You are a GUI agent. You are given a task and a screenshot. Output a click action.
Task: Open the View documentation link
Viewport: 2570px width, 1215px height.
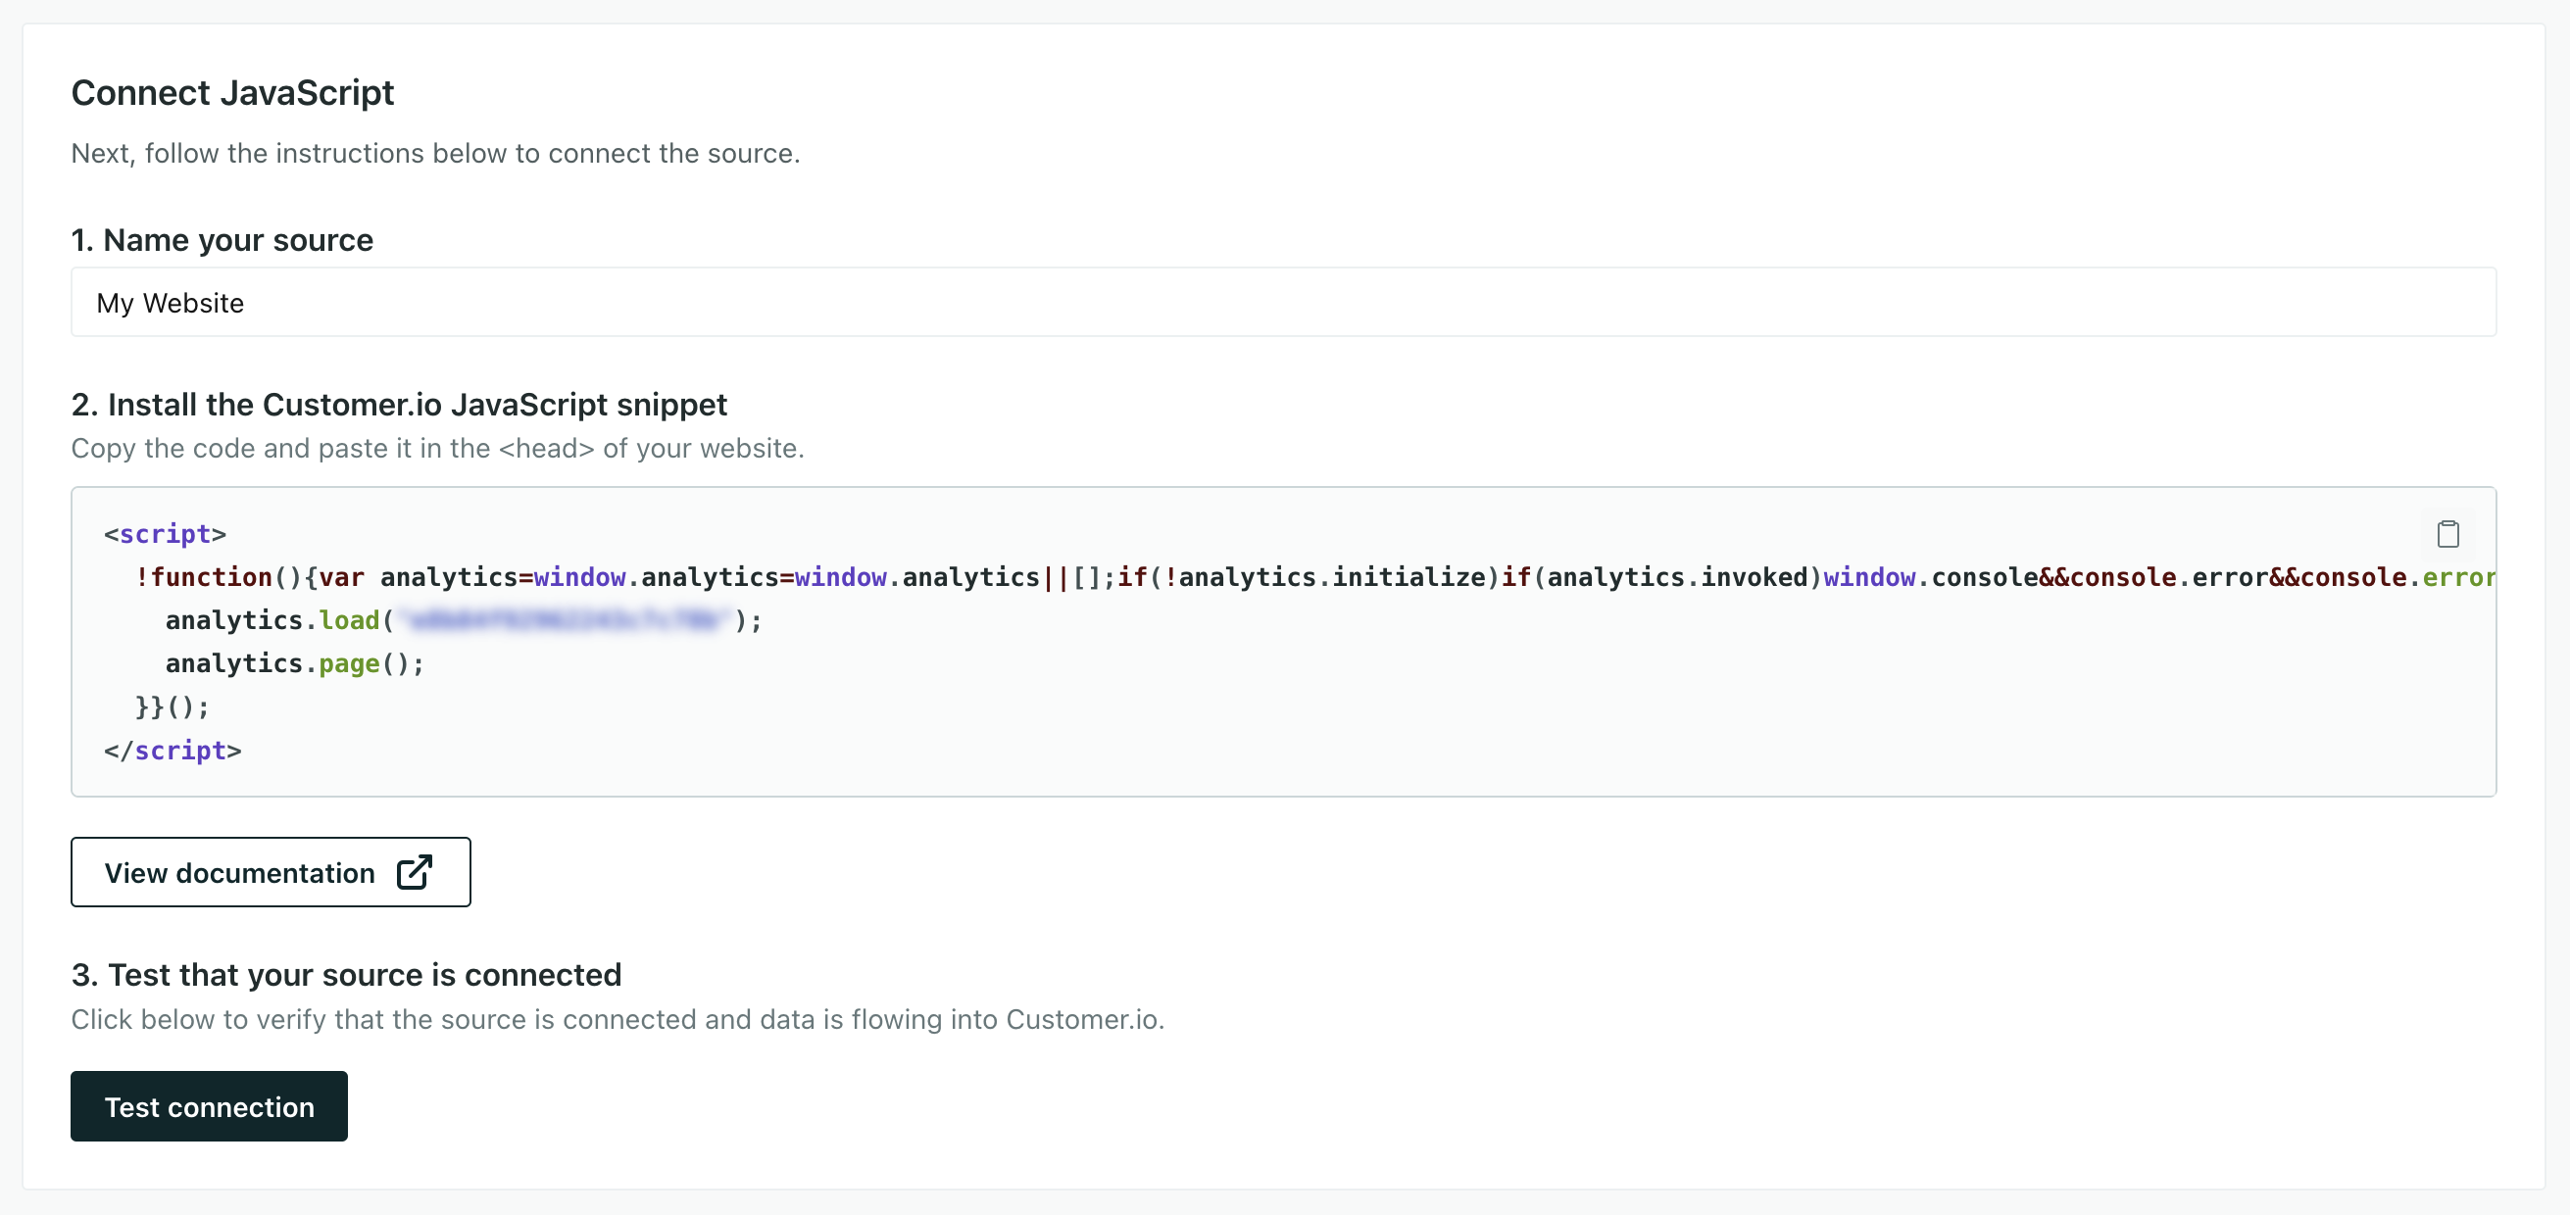coord(271,872)
